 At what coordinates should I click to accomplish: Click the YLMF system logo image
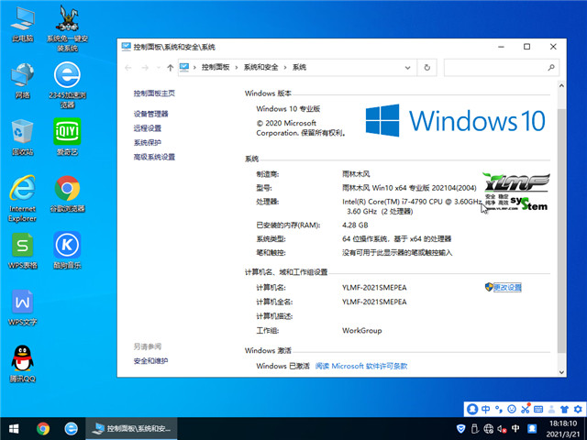point(516,192)
